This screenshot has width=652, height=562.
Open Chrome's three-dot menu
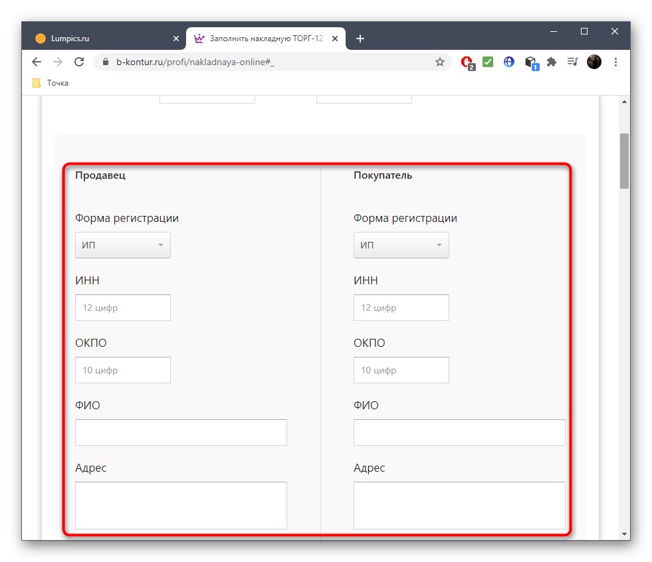tap(615, 61)
